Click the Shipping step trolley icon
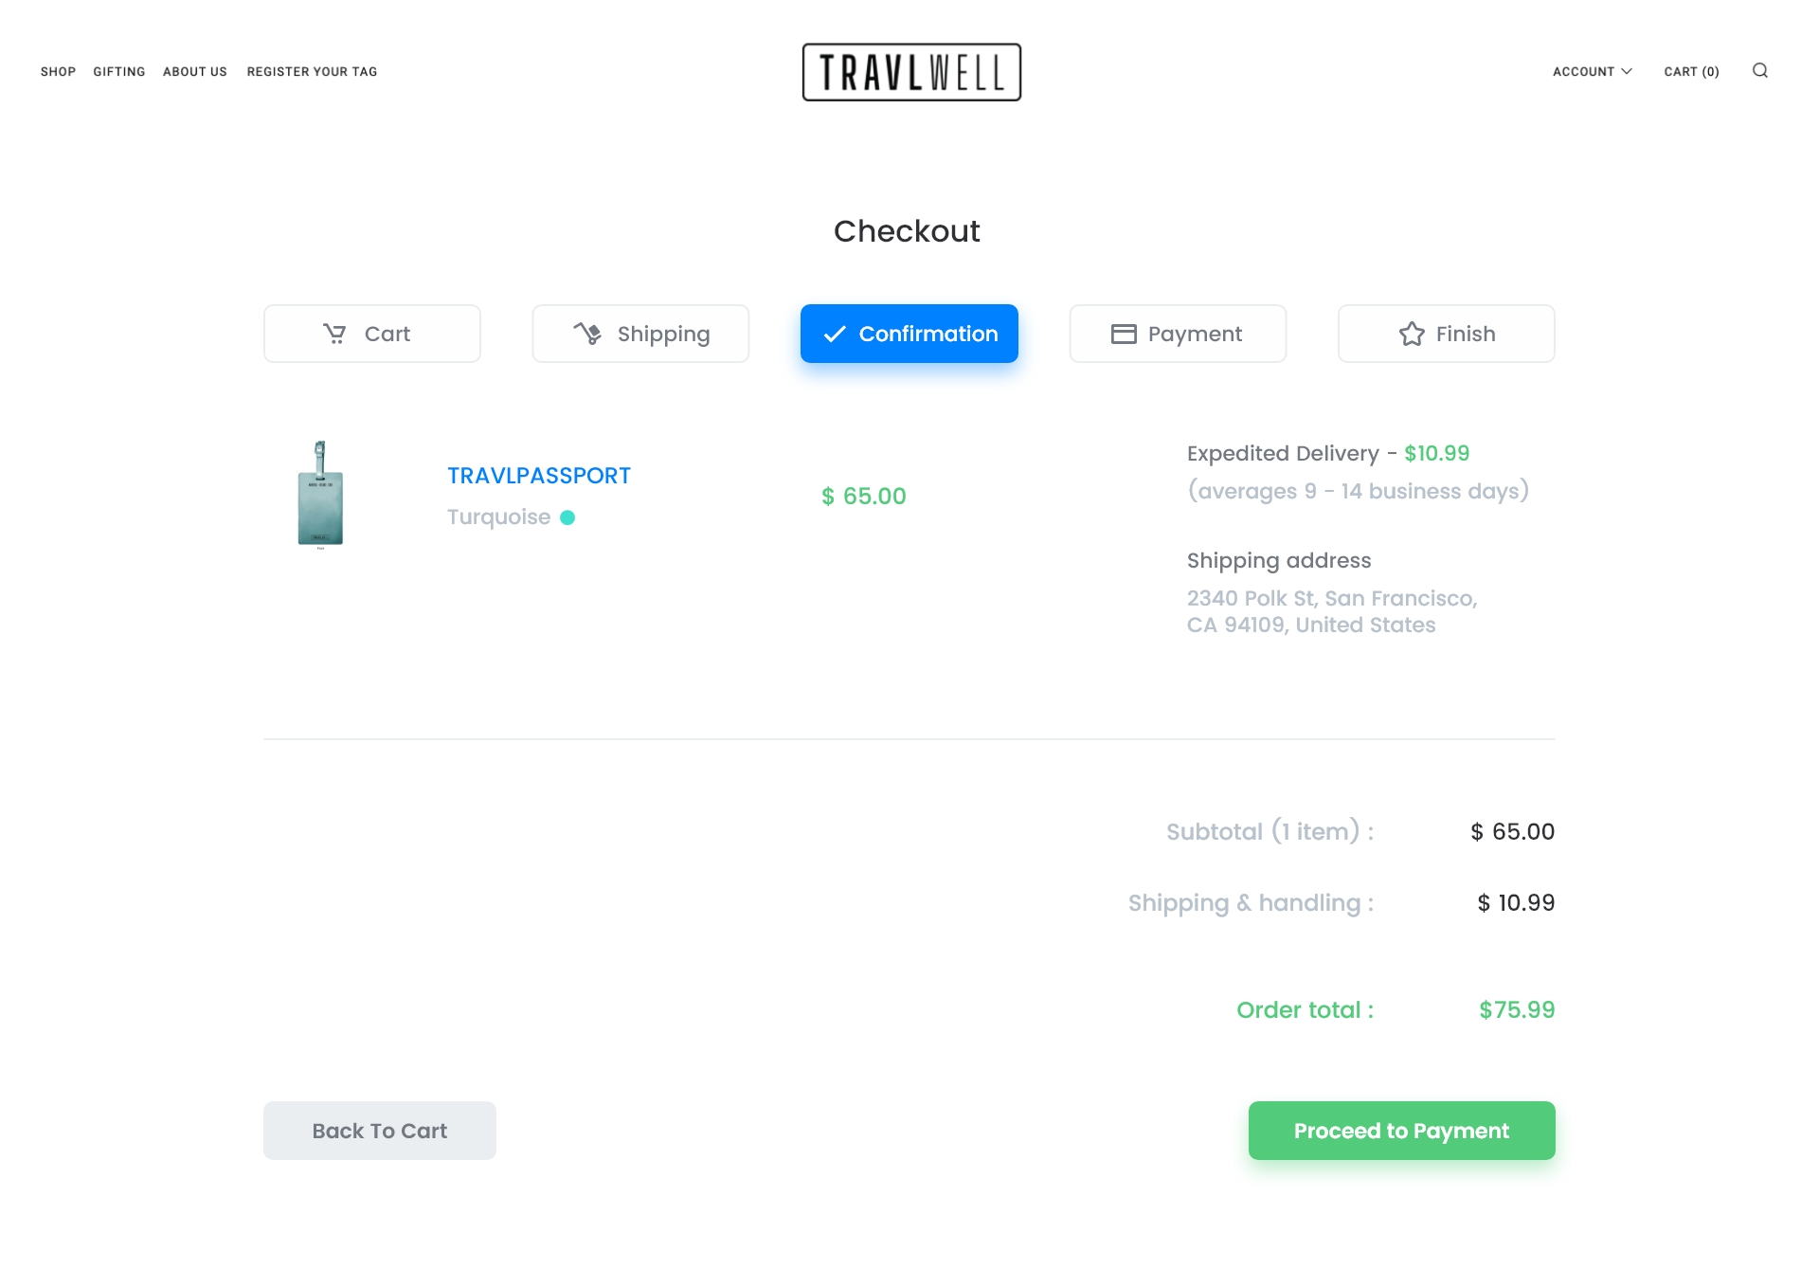 point(587,334)
